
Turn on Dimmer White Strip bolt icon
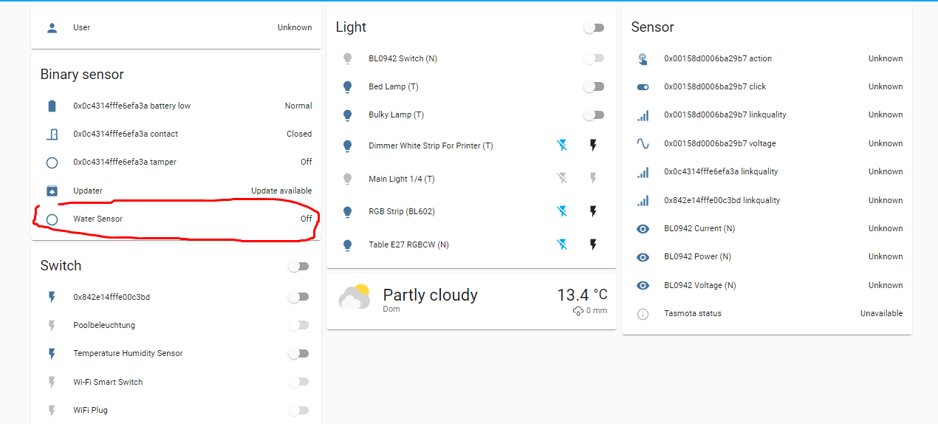click(592, 146)
